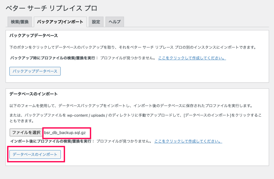
Task: Select the バックアップ/インポート tab
Action: tap(60, 22)
